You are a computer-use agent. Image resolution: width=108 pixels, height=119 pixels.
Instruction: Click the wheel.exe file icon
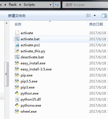17,111
